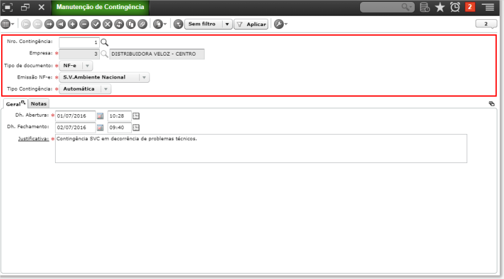Screen dimensions: 504x279
Task: Click the Dh. Fechamento time field
Action: click(120, 127)
